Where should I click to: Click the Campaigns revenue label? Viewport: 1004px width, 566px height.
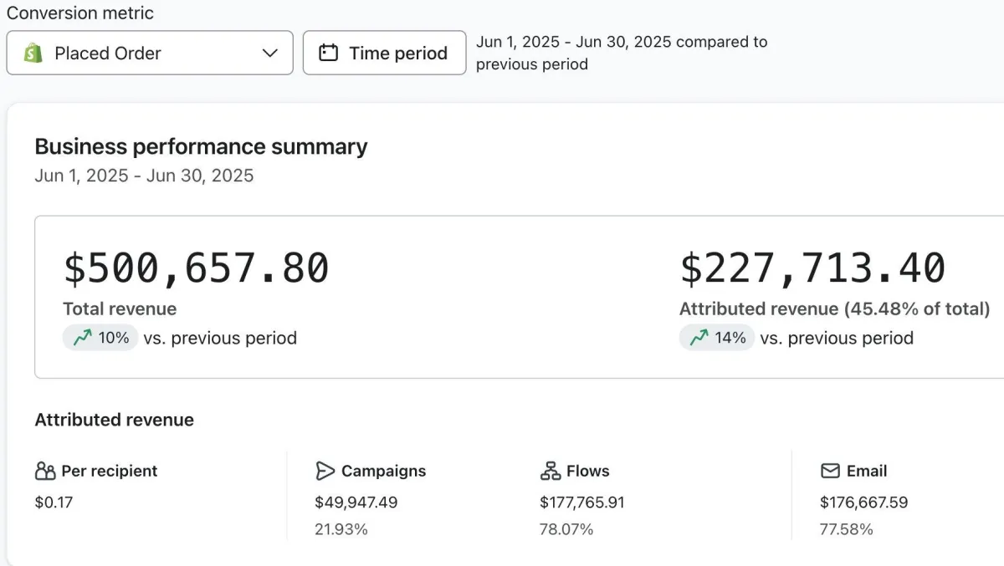point(383,472)
